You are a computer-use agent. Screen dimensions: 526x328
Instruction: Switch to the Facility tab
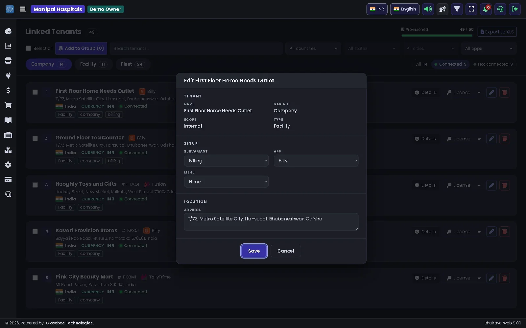click(94, 64)
